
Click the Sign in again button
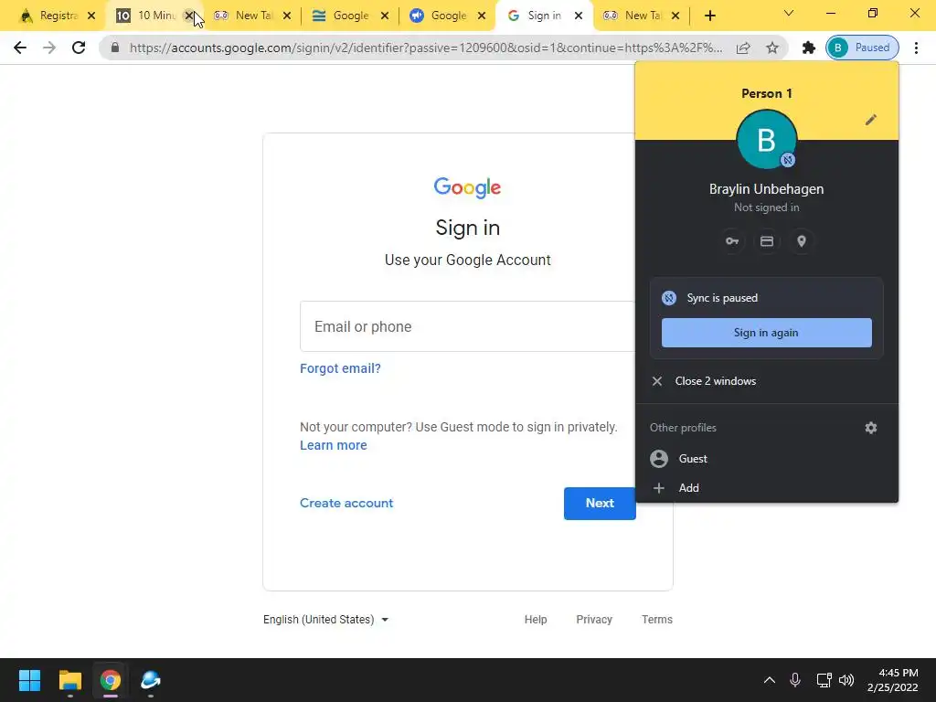tap(767, 333)
